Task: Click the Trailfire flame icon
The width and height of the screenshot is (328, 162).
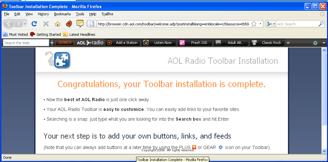Action: 69,24
